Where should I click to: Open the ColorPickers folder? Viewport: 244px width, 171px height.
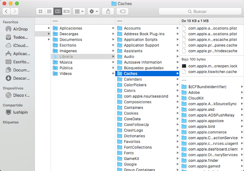tap(147, 85)
